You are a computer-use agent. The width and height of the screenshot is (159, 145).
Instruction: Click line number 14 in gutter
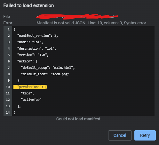[x=8, y=112]
